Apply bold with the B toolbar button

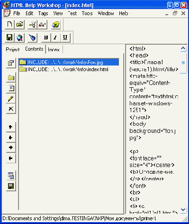(46, 37)
